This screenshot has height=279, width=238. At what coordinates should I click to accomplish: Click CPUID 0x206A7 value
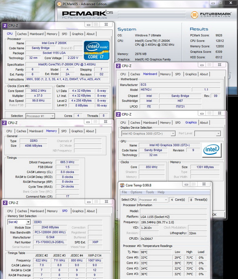174,239
